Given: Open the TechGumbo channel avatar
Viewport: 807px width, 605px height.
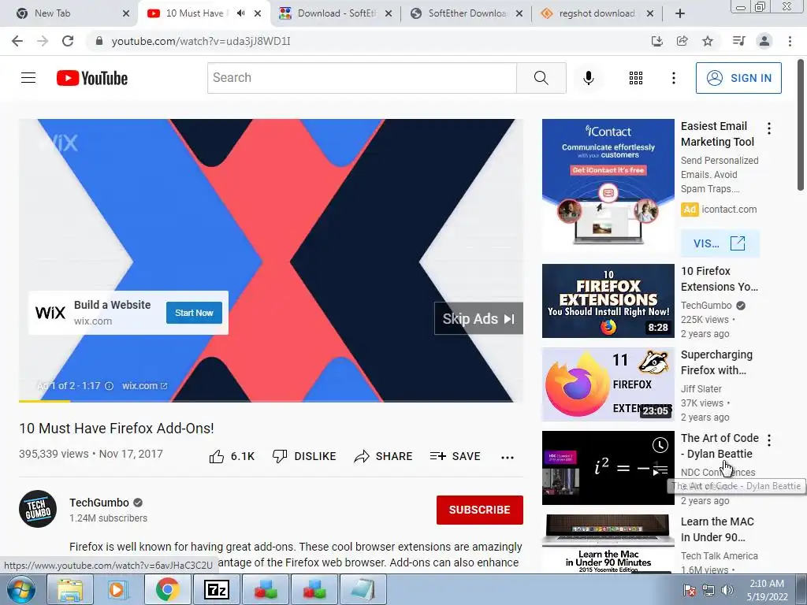Looking at the screenshot, I should [x=38, y=509].
